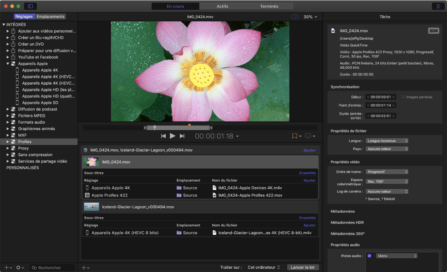Click the comparison split view icon
This screenshot has height=272, width=447.
coord(295,17)
